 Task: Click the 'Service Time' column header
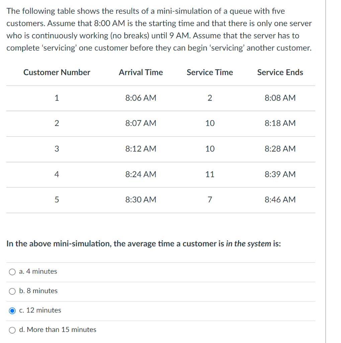[209, 72]
